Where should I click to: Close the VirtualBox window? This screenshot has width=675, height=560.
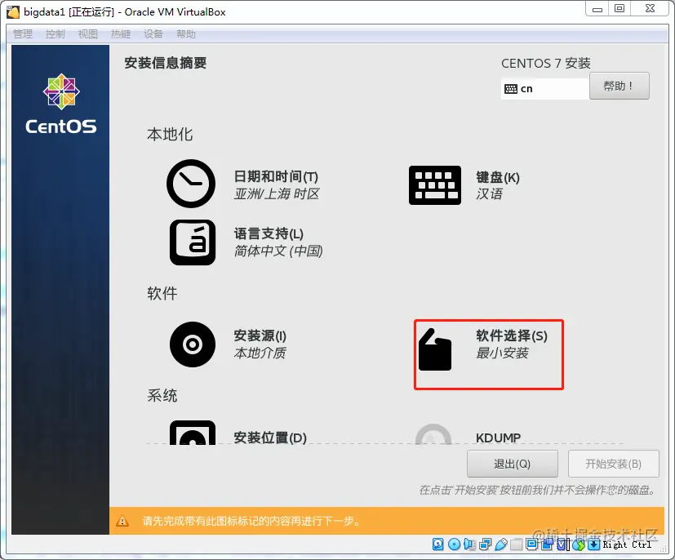tap(650, 9)
